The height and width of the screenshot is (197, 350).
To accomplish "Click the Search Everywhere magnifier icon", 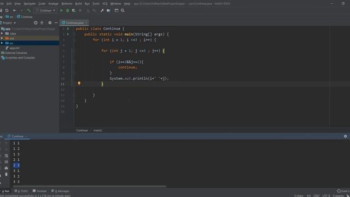I will click(122, 10).
